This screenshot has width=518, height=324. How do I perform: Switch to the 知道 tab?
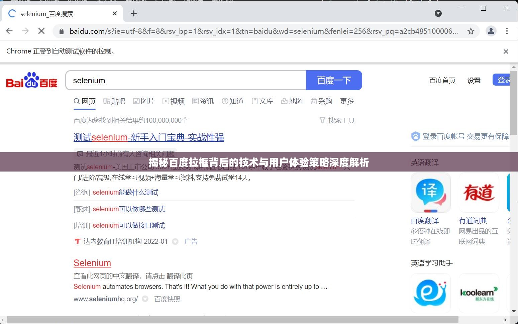(233, 101)
